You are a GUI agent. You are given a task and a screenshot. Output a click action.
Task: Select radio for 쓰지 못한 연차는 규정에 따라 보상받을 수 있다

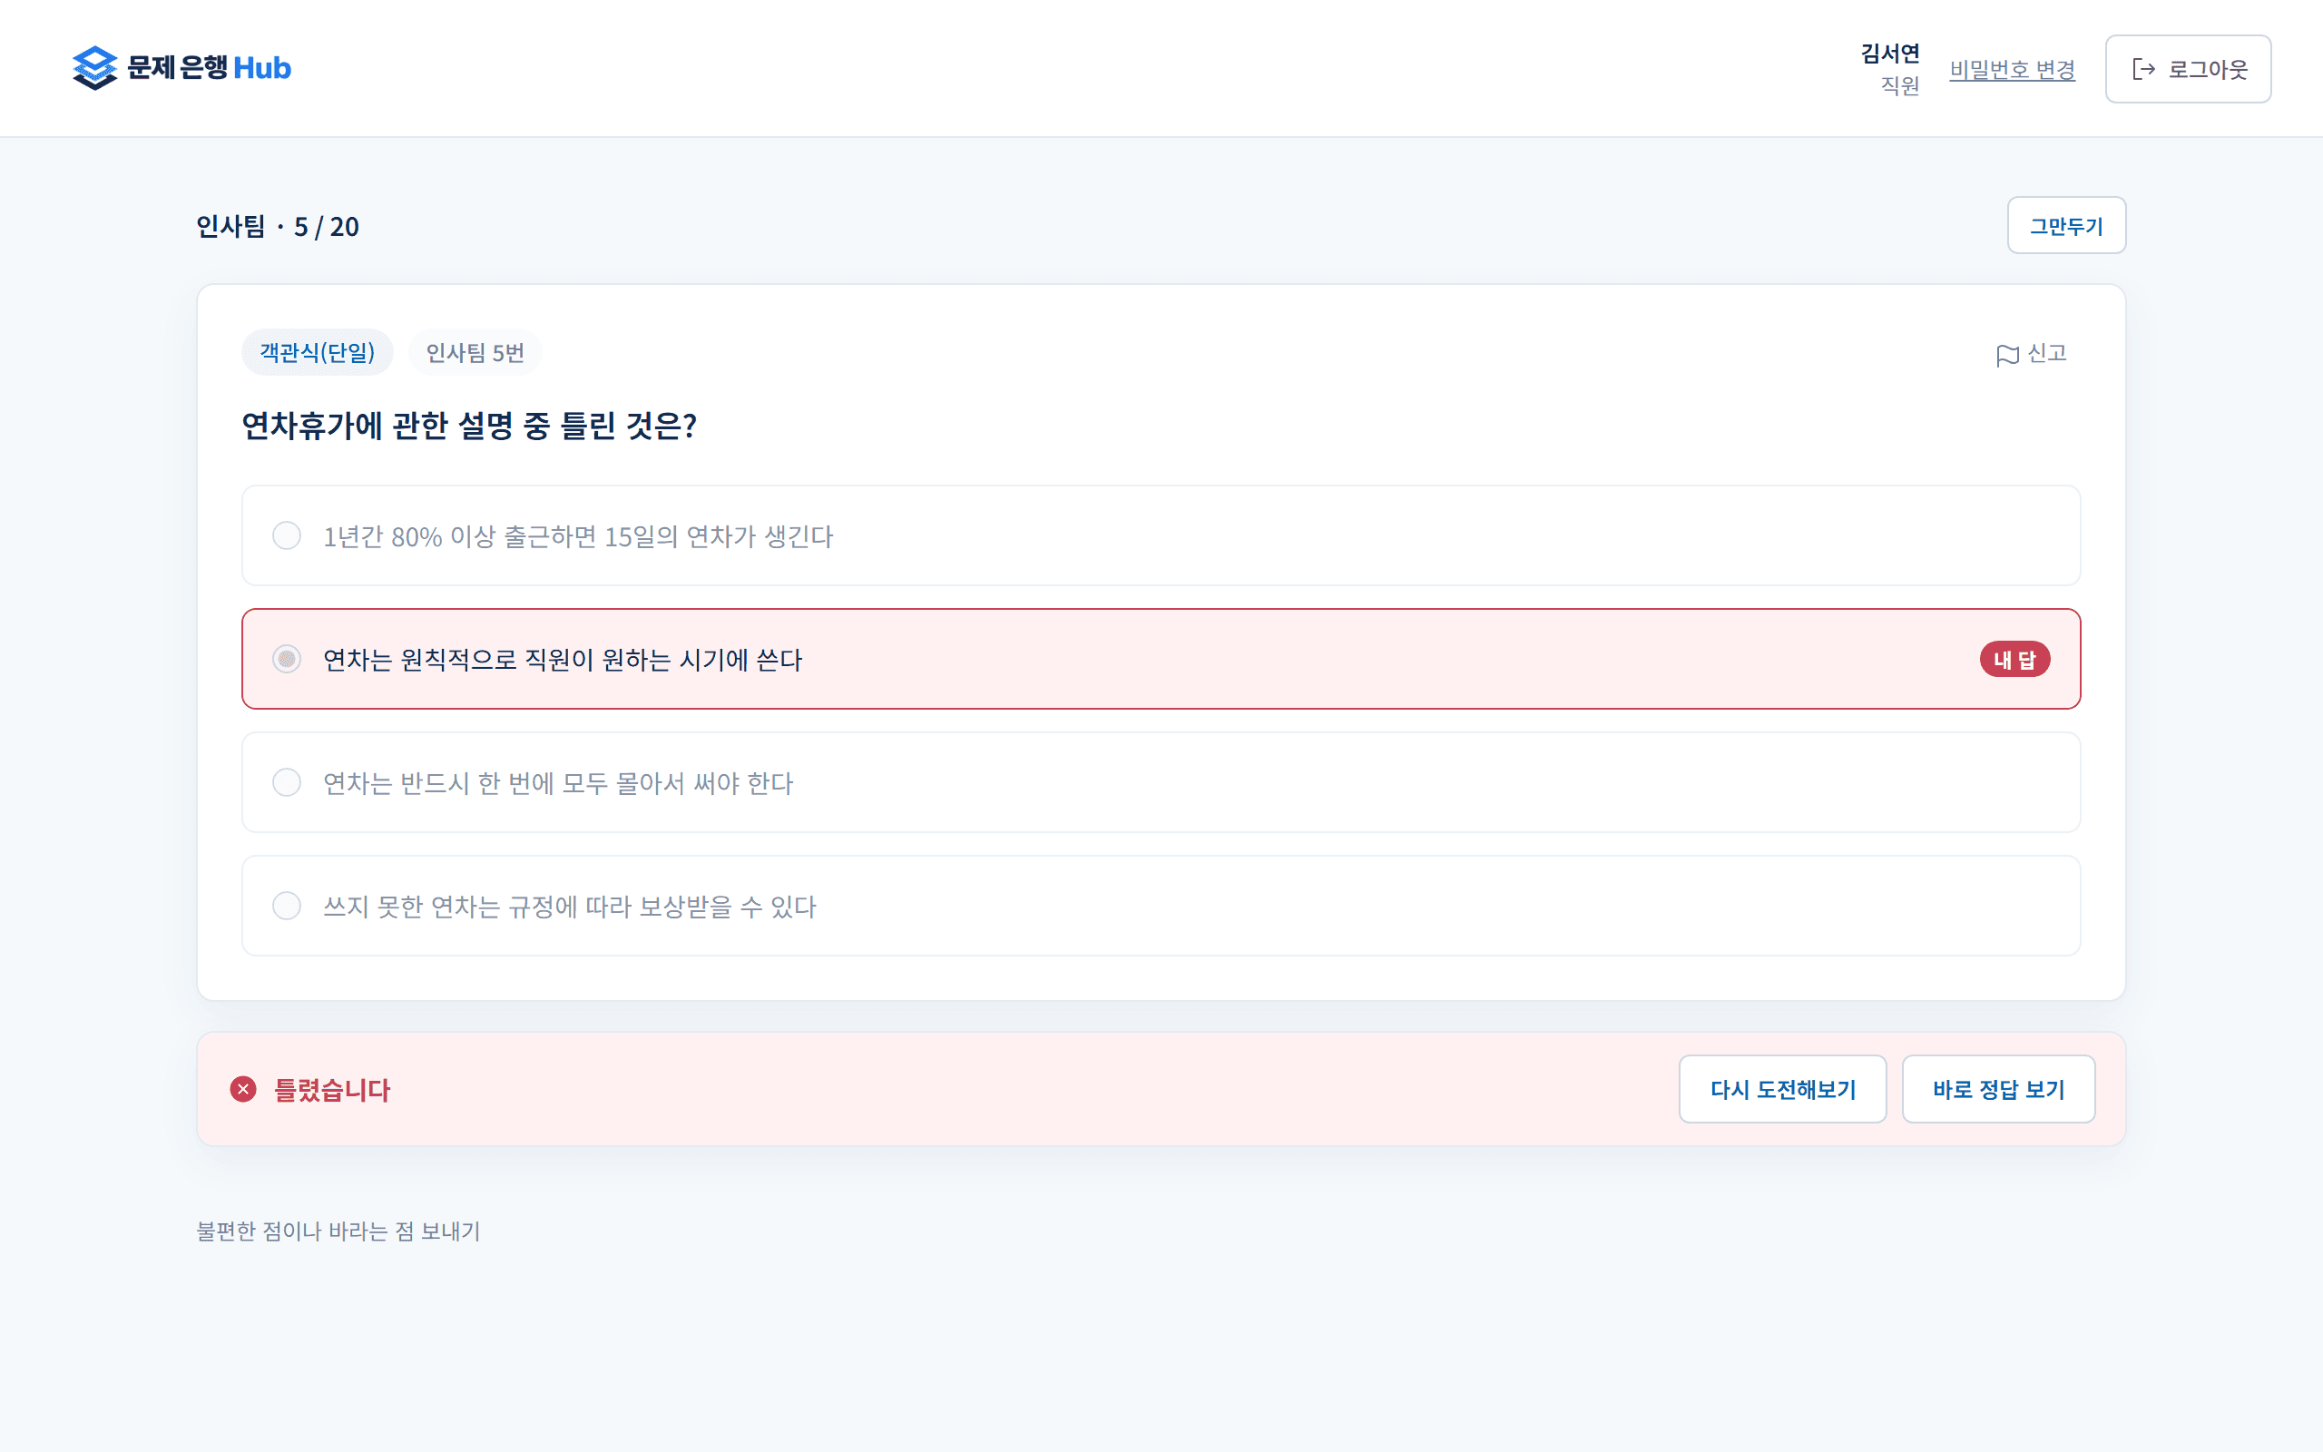[286, 906]
